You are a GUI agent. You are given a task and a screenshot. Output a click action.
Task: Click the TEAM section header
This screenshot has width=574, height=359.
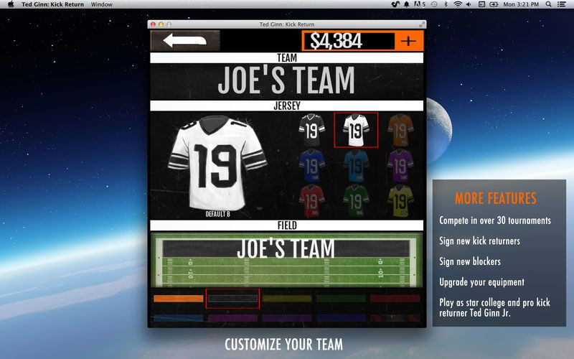pyautogui.click(x=286, y=58)
